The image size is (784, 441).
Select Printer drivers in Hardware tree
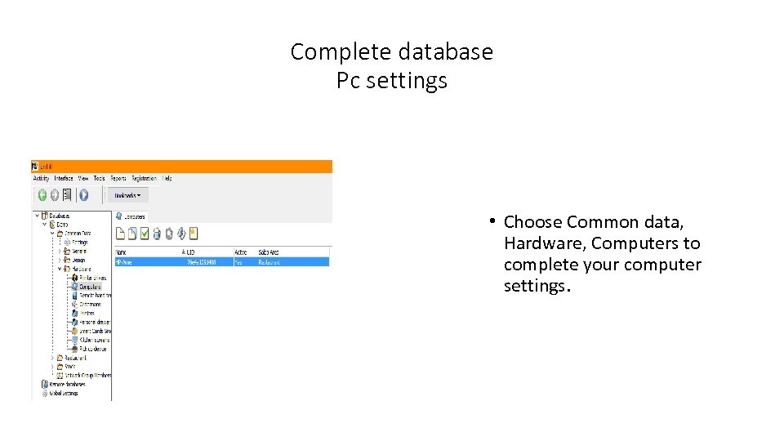[92, 278]
